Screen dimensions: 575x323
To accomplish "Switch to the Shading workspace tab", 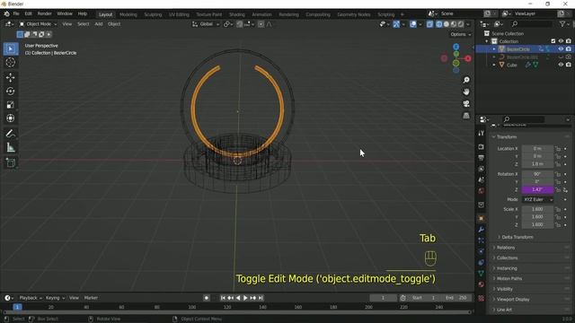I will pos(237,14).
